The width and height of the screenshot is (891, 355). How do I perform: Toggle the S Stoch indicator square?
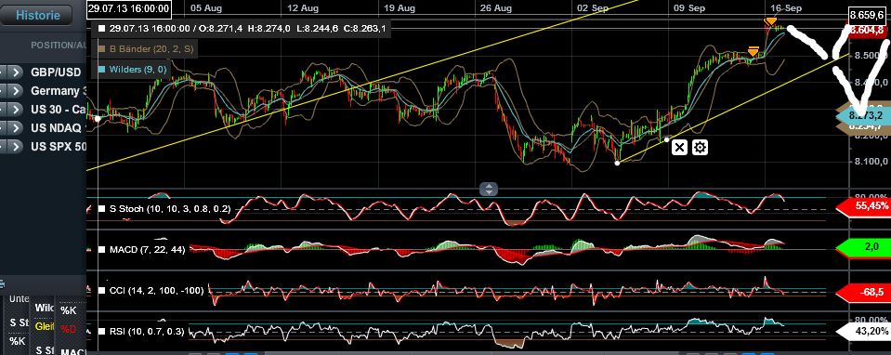coord(102,209)
